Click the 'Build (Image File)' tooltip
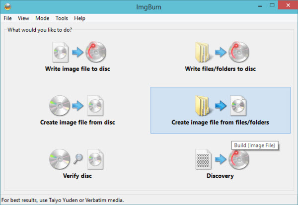Viewport: 298px width, 205px height. 255,145
